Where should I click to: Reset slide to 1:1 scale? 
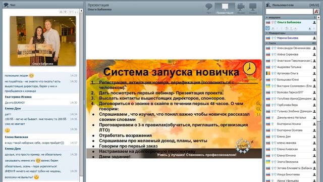pos(258,114)
